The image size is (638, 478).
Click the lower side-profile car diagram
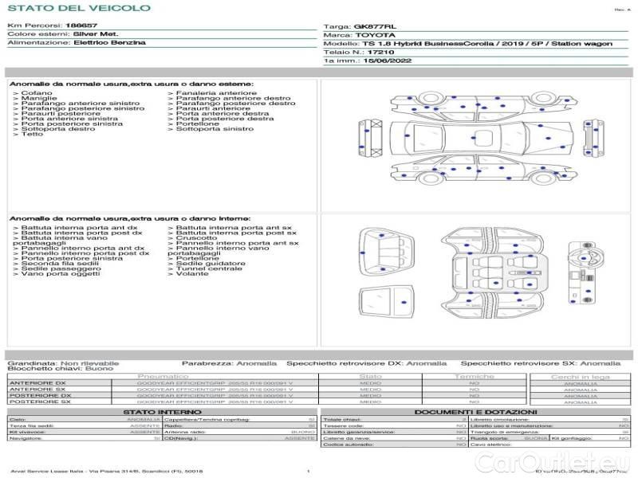coord(484,170)
